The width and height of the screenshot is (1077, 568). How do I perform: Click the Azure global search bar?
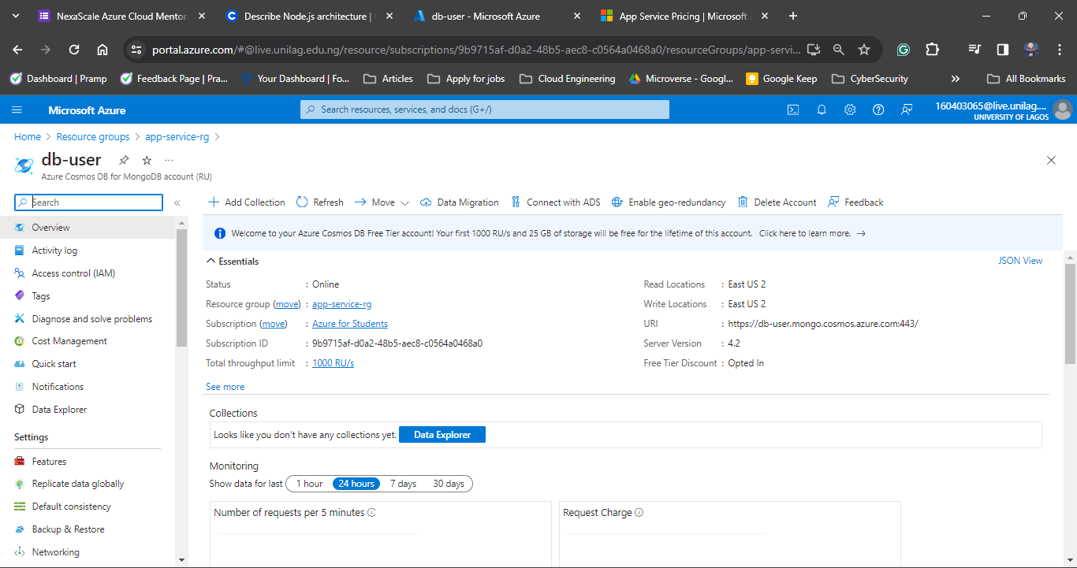pyautogui.click(x=485, y=110)
